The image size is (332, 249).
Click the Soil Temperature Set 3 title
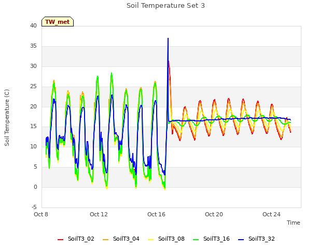click(x=166, y=6)
